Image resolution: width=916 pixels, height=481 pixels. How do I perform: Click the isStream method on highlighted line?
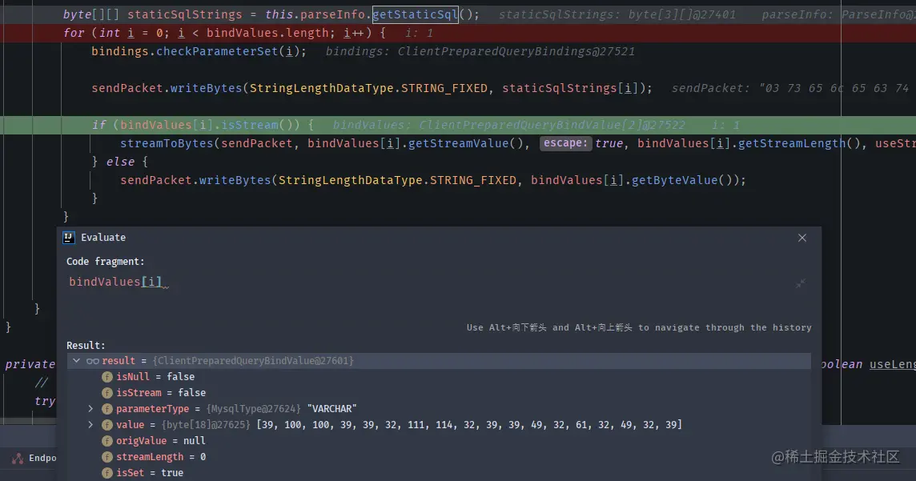(250, 125)
